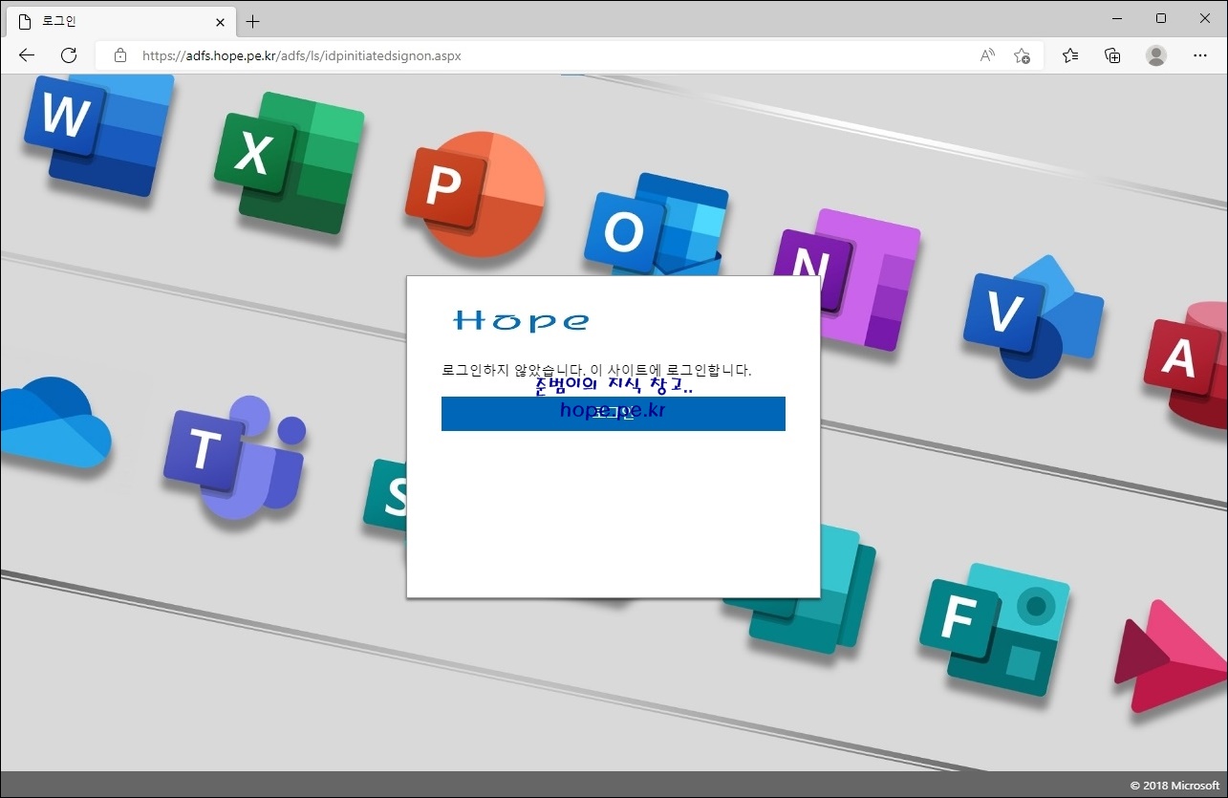Close the browser window
1228x798 pixels.
[x=1205, y=18]
